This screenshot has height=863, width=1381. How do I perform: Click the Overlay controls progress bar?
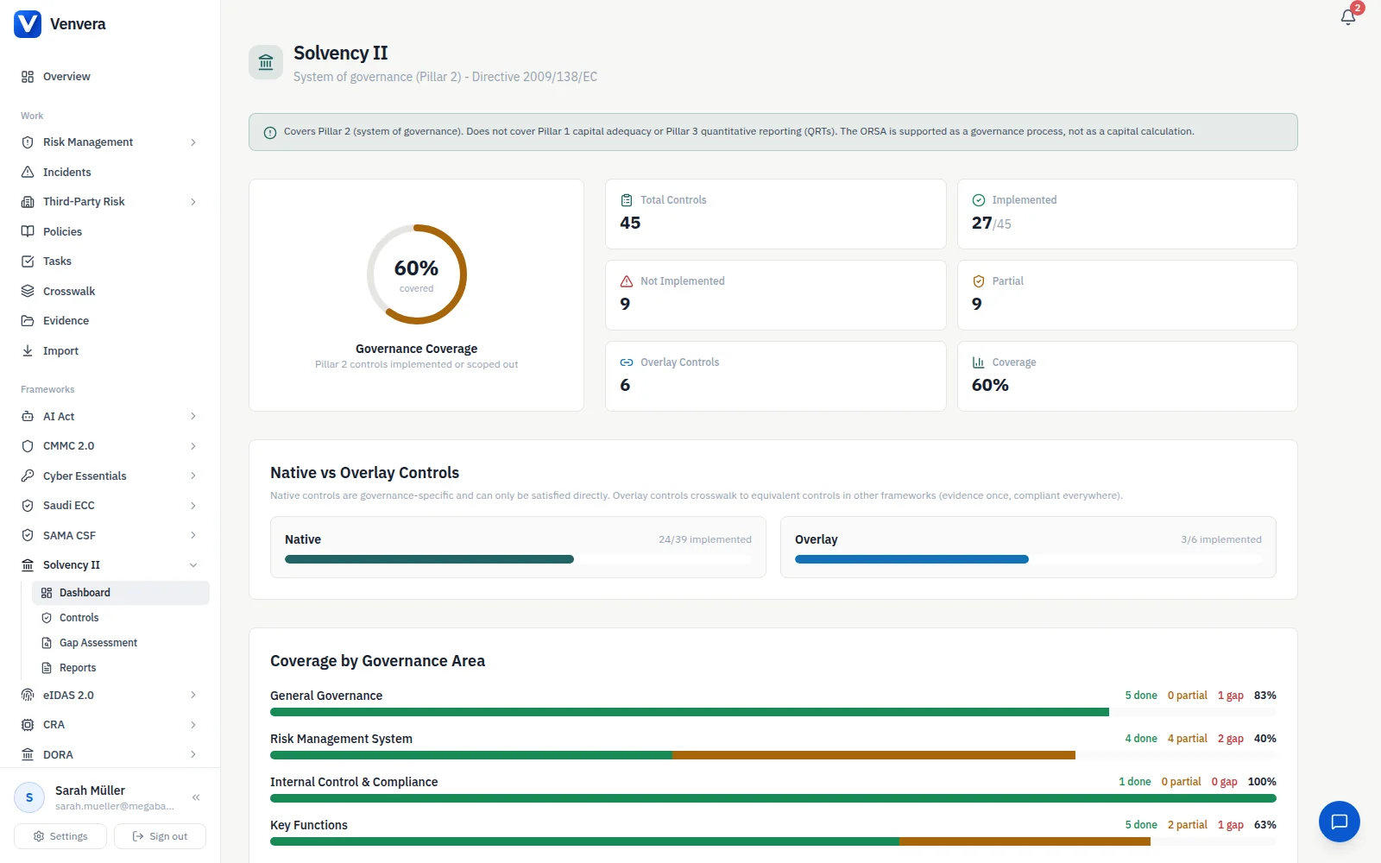(1028, 559)
